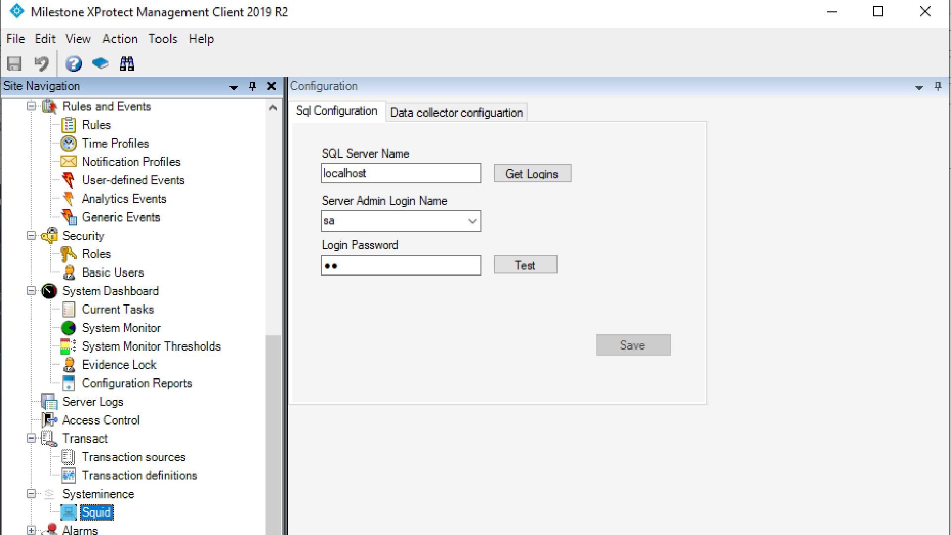
Task: Select Systeminence node label
Action: tap(98, 494)
